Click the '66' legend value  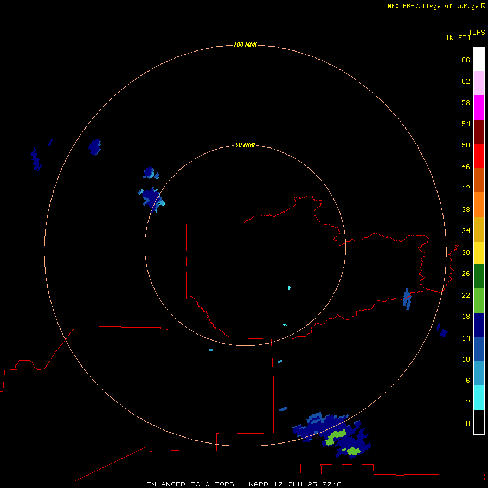[x=466, y=60]
